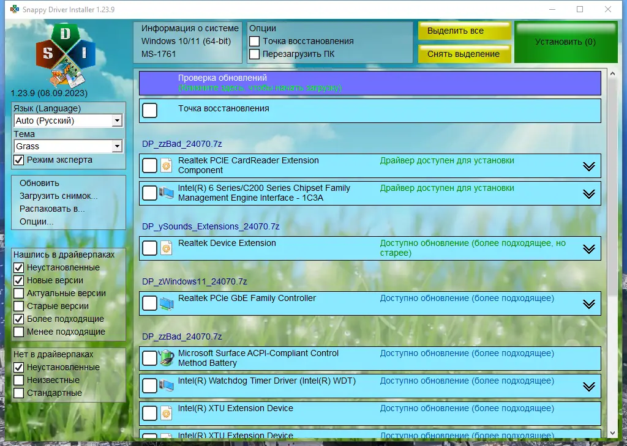Click the network icon of Realtek PCIe GbE Controller
This screenshot has height=446, width=627.
167,303
